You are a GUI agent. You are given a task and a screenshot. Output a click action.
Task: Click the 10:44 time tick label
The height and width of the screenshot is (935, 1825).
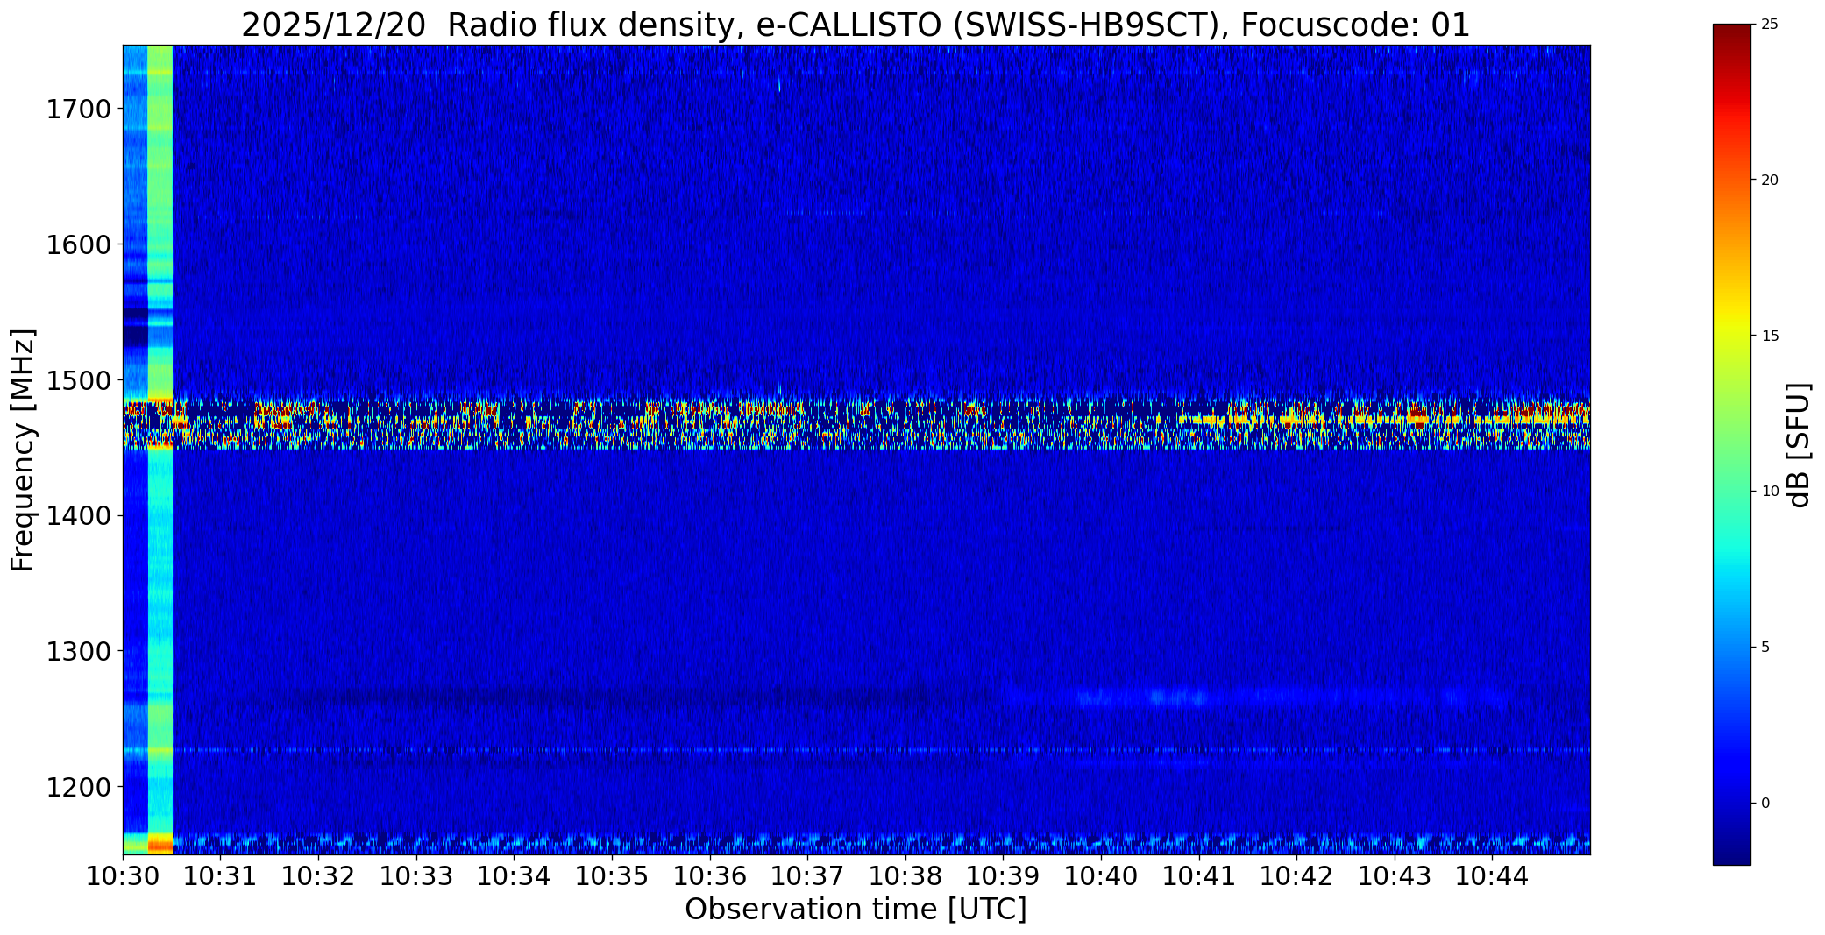coord(1493,875)
